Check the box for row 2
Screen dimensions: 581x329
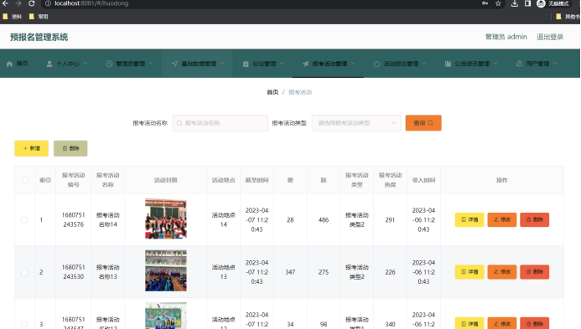(24, 272)
